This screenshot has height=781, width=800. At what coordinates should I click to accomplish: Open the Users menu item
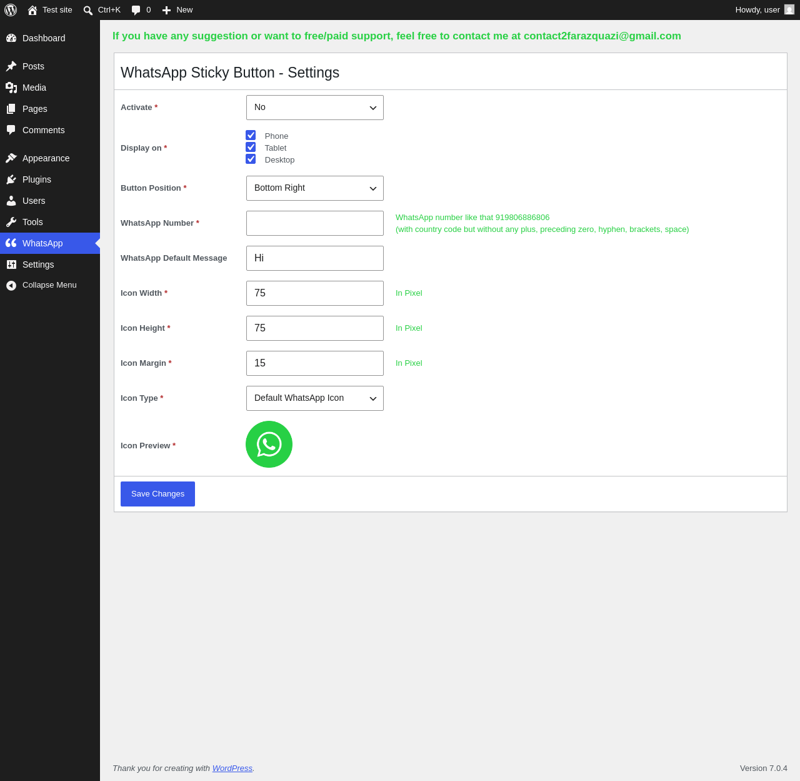pyautogui.click(x=50, y=201)
